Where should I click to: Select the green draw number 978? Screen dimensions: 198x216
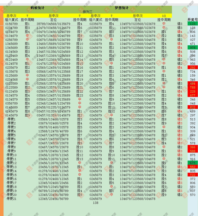coord(193,48)
